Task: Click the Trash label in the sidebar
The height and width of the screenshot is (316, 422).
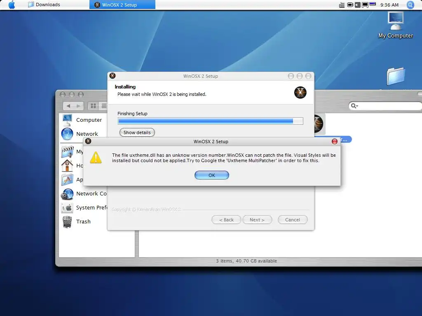Action: point(83,222)
